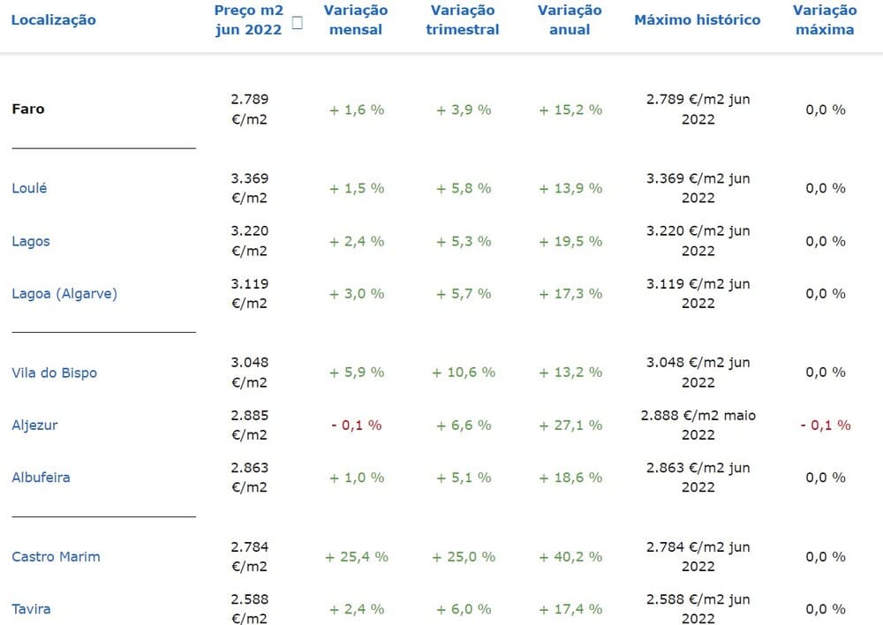Sort by Variação máxima header
Image resolution: width=883 pixels, height=625 pixels.
(x=825, y=20)
